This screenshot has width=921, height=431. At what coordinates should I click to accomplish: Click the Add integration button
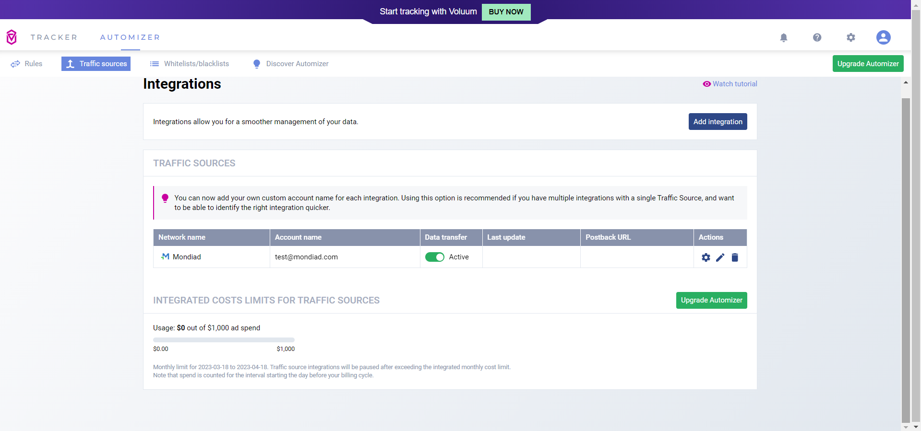[x=718, y=122]
